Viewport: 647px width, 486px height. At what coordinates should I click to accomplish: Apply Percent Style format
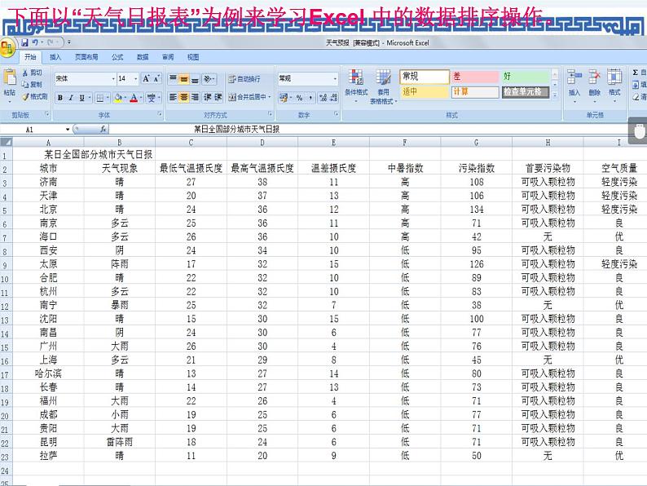300,98
